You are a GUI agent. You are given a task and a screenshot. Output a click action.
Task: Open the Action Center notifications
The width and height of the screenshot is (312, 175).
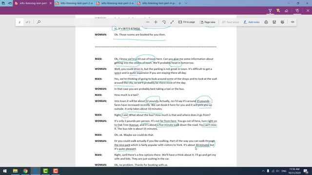[x=306, y=171]
